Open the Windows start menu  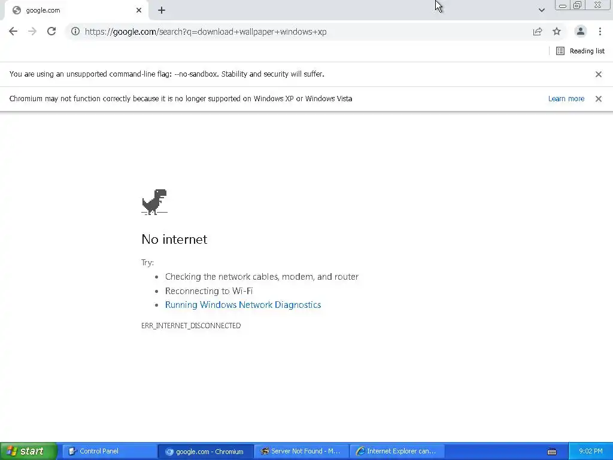point(29,451)
